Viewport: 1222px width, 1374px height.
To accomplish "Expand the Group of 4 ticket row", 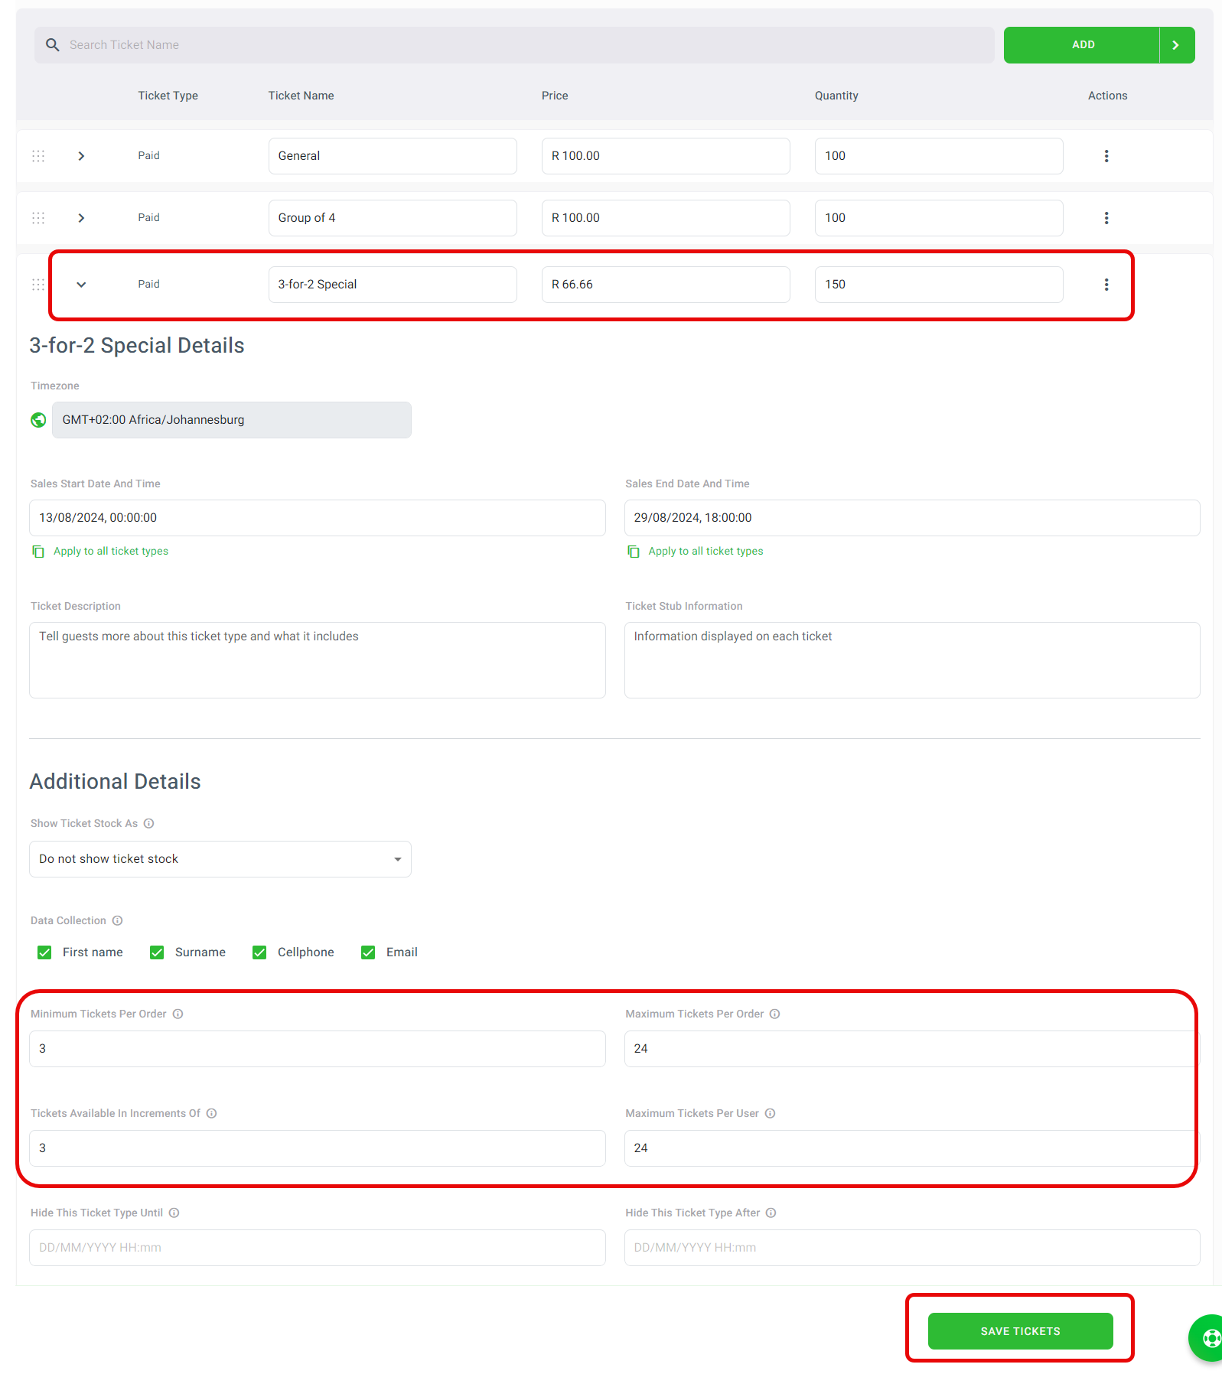I will [81, 218].
